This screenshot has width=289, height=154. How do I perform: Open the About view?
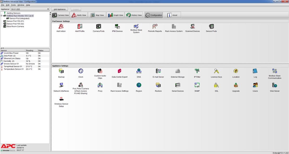pyautogui.click(x=172, y=15)
